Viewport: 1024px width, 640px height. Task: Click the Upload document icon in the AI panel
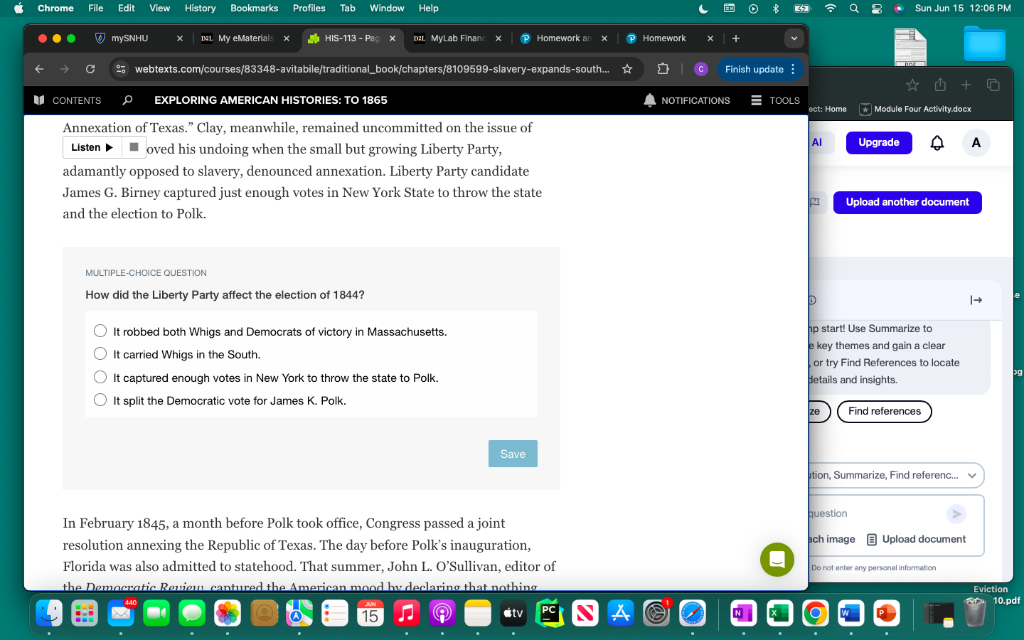[x=872, y=539]
